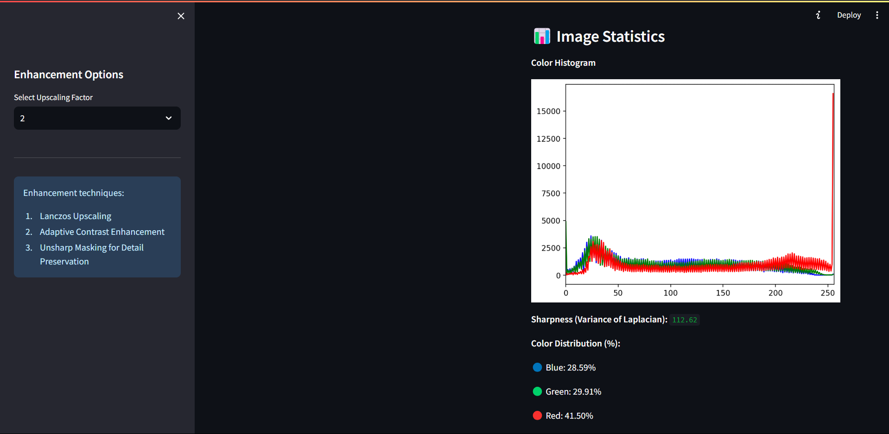Click the bar chart emoji icon beside Image Statistics
The width and height of the screenshot is (889, 434).
pos(542,36)
